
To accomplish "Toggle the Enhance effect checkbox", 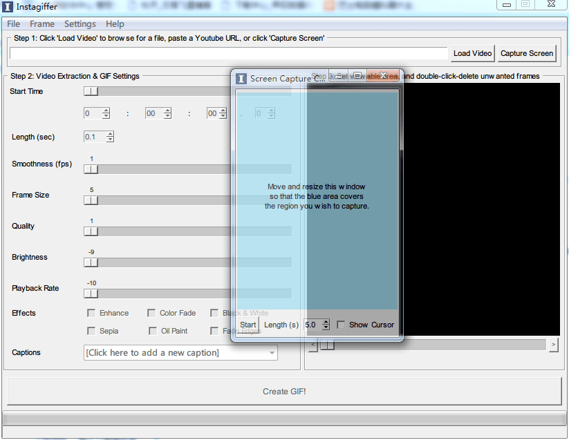I will [x=91, y=313].
